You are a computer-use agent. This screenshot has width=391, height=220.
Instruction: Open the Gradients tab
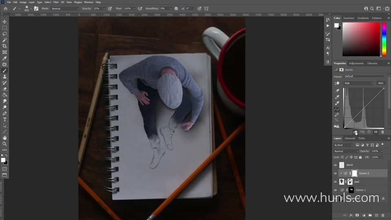[363, 18]
